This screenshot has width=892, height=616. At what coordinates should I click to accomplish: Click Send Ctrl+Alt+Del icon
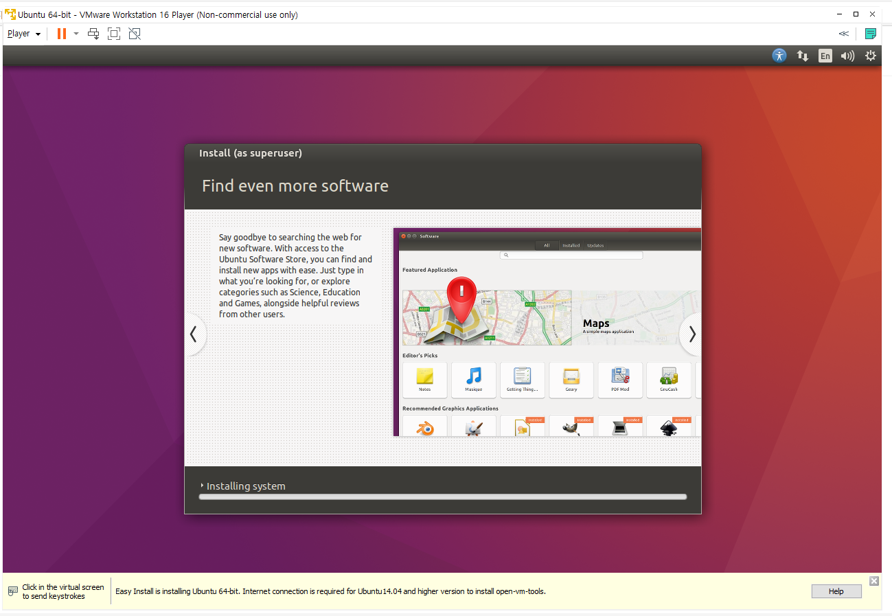93,34
